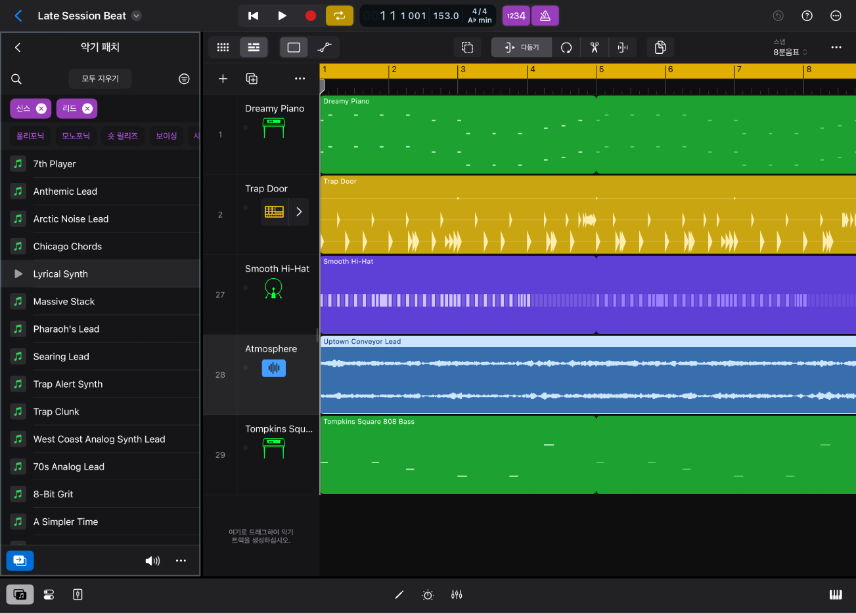This screenshot has width=856, height=614.
Task: Toggle the 폴리포닉 filter chip
Action: click(x=29, y=136)
